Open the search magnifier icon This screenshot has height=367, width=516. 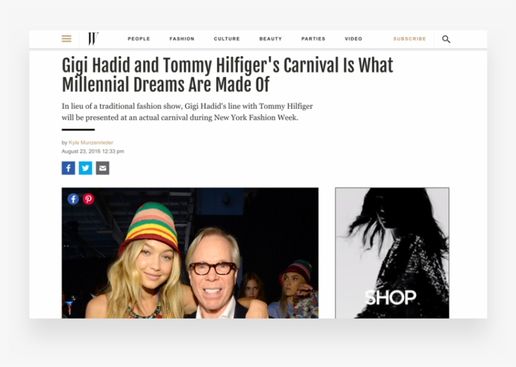click(x=446, y=39)
